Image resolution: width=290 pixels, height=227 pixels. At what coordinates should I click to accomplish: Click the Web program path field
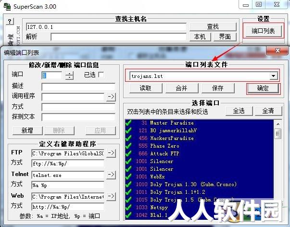pos(68,197)
